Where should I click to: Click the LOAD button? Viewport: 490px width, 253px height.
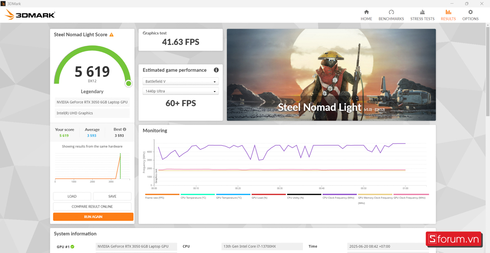coord(72,196)
